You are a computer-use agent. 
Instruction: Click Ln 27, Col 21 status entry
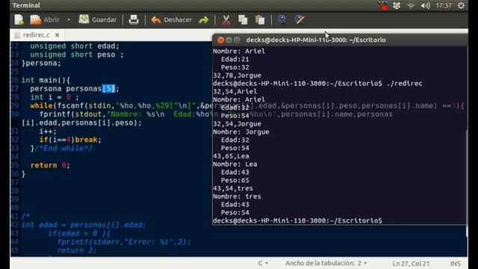point(411,264)
